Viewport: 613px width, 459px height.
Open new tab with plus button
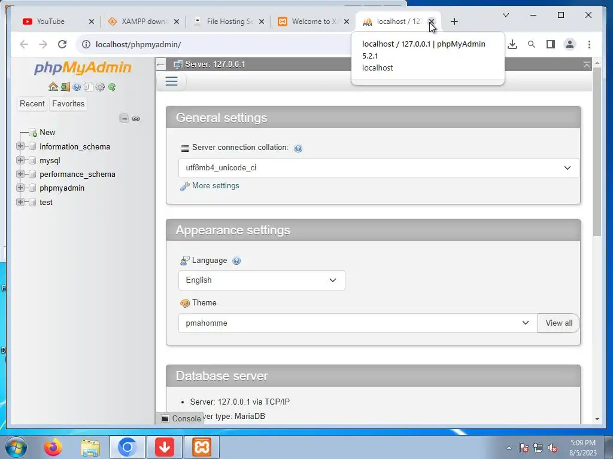(x=454, y=22)
